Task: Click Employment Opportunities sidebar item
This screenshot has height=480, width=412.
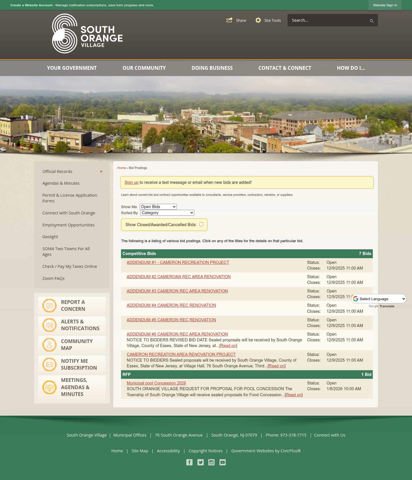Action: [68, 225]
